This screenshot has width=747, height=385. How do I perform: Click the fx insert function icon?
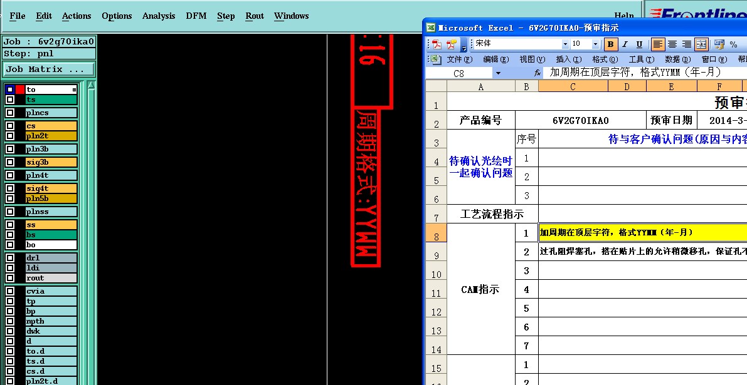[x=538, y=73]
